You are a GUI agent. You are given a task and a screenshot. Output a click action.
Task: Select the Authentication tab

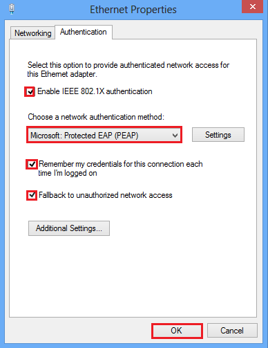coord(84,32)
